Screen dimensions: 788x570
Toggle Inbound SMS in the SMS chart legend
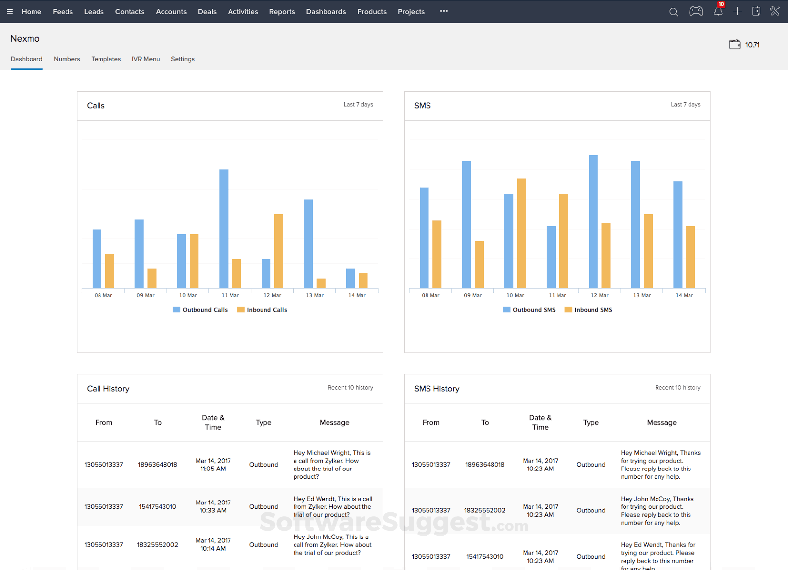pos(588,309)
